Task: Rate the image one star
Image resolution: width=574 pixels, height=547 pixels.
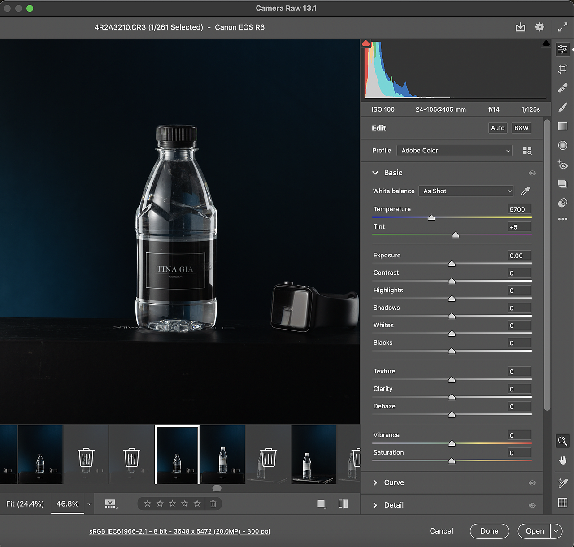Action: (148, 504)
